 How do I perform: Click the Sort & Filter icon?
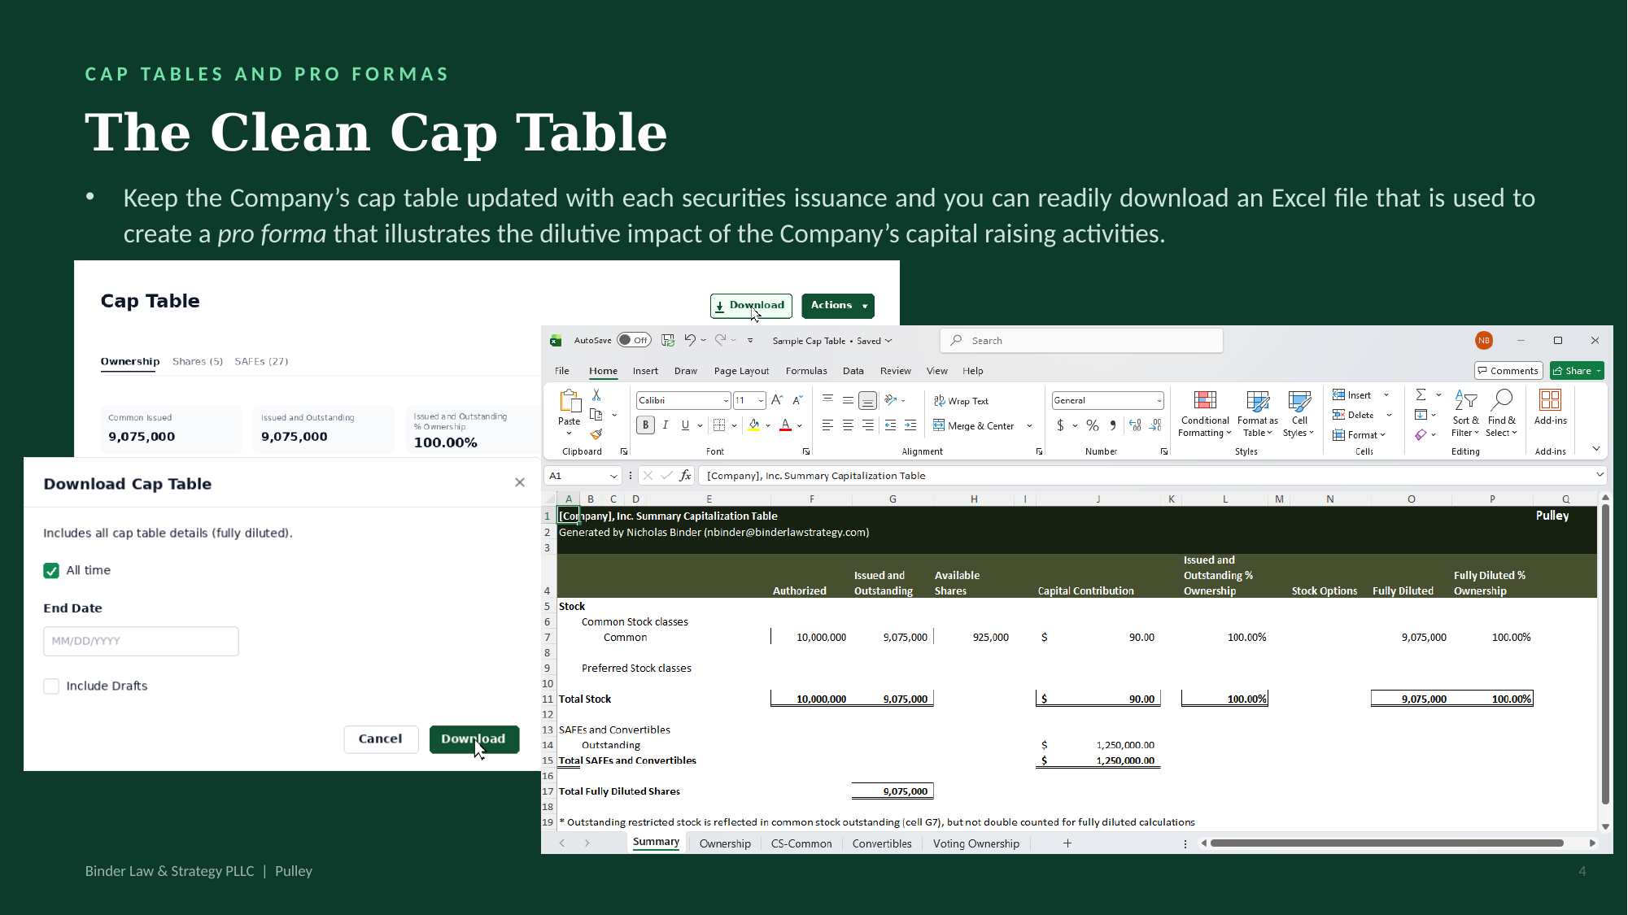click(x=1465, y=414)
